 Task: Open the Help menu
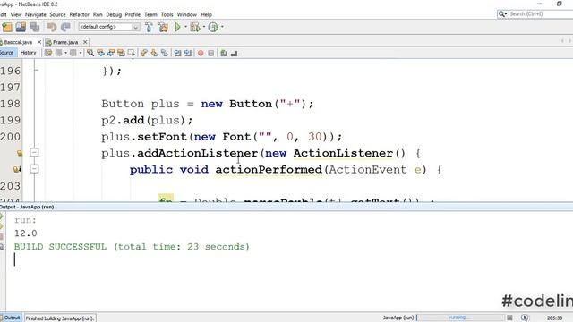206,14
